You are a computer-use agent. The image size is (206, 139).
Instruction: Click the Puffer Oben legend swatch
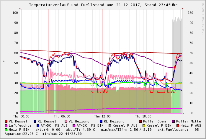(140, 121)
